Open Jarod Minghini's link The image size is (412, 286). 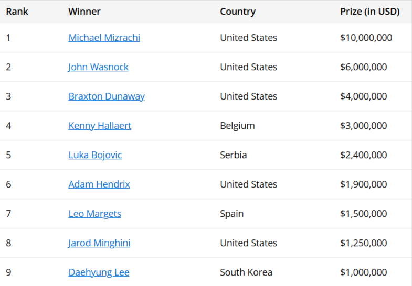(x=99, y=243)
